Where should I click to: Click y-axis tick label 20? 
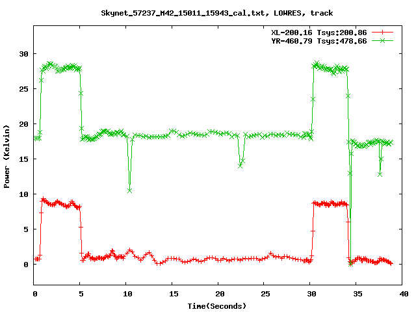click(23, 124)
